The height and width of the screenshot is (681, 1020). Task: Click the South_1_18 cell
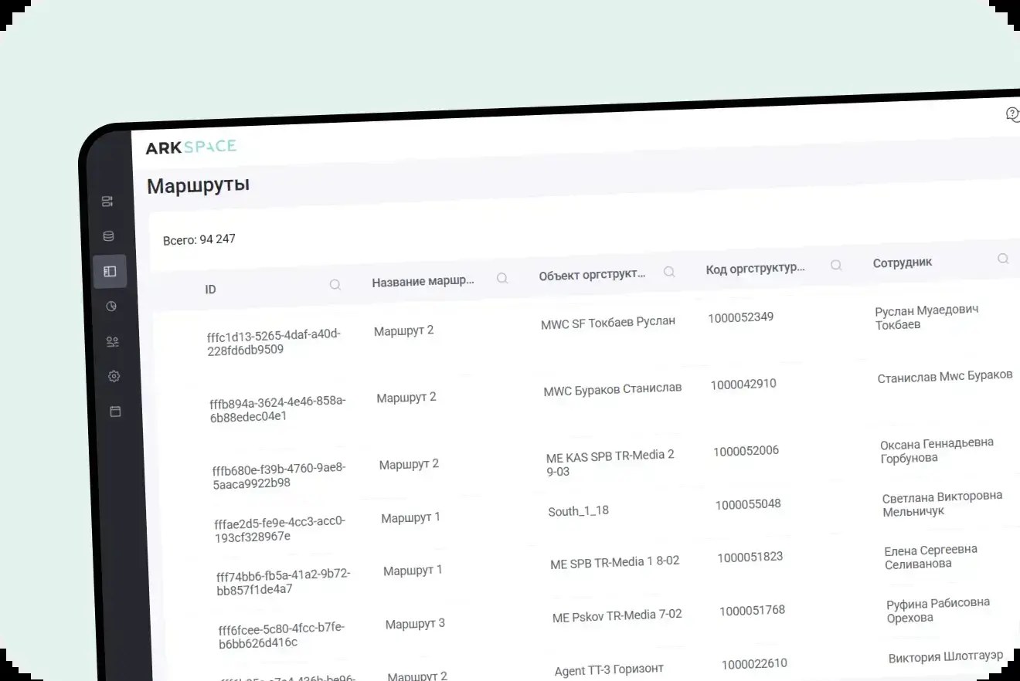579,511
